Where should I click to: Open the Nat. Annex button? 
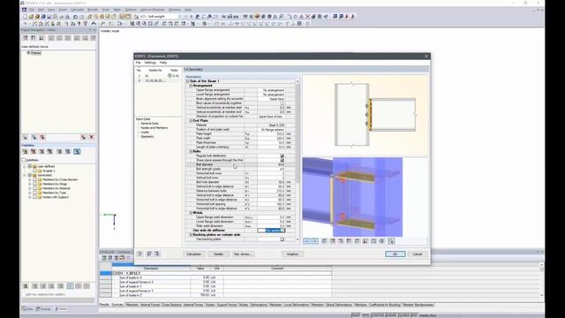coord(244,254)
